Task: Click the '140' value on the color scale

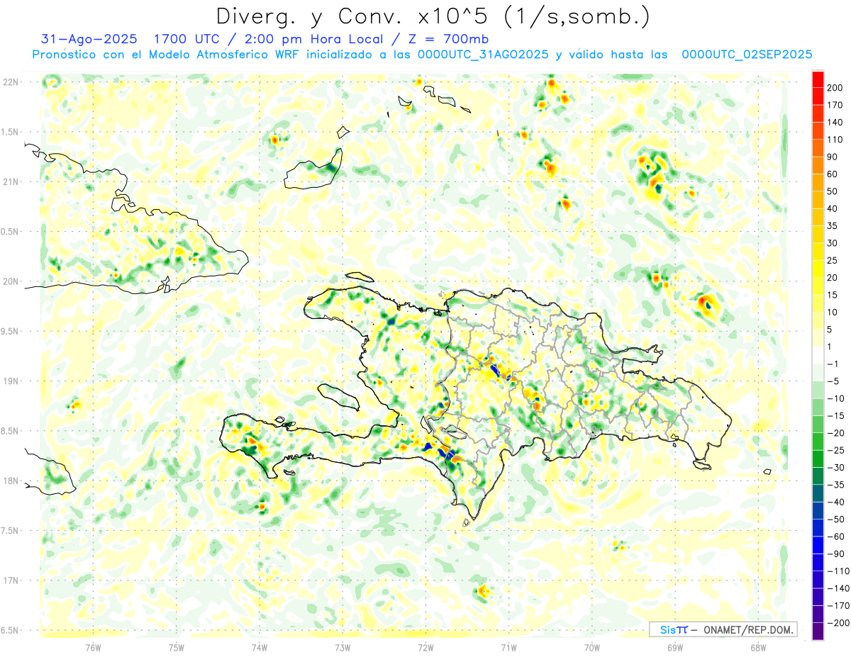Action: click(x=835, y=123)
